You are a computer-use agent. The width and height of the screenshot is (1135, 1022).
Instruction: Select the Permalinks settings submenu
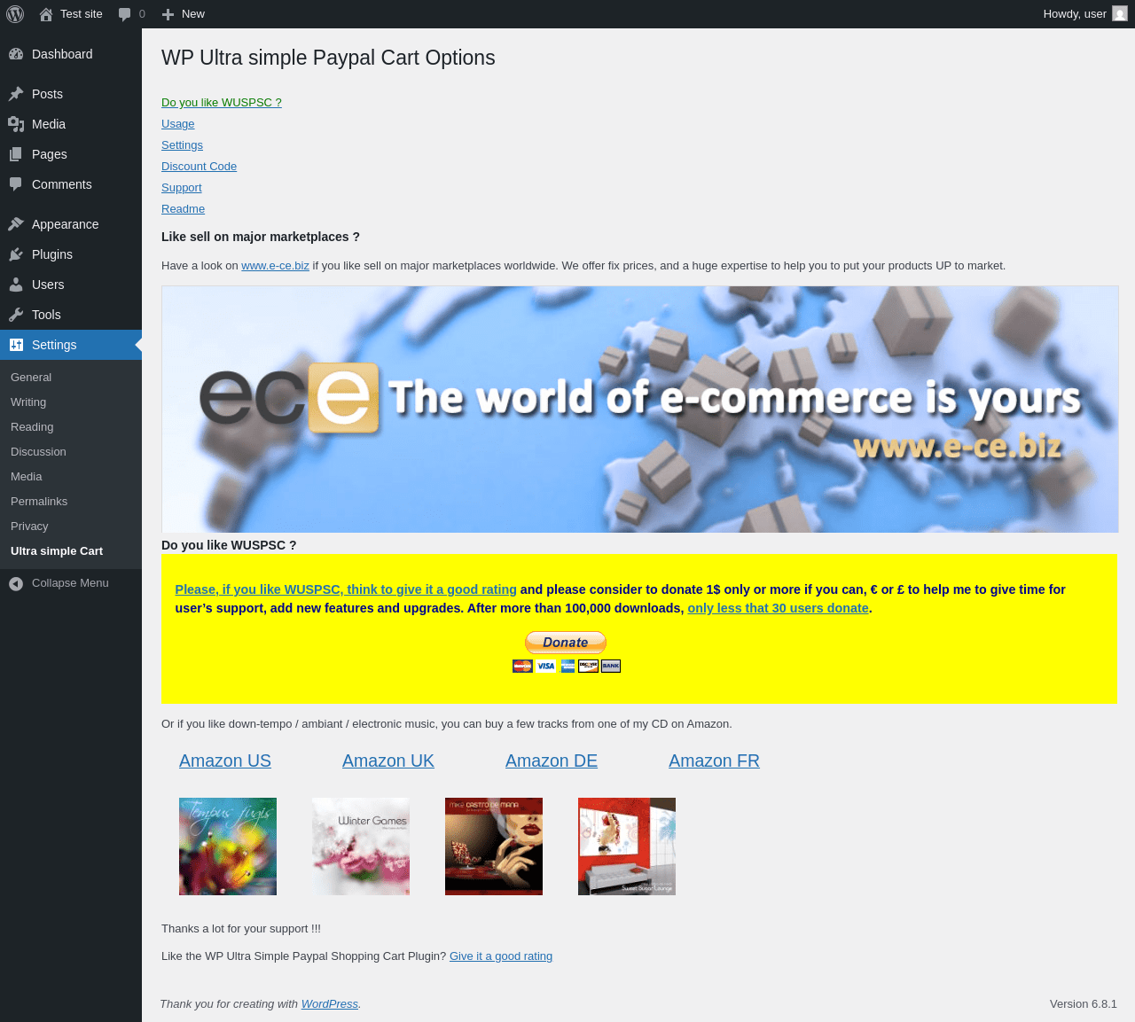(39, 502)
